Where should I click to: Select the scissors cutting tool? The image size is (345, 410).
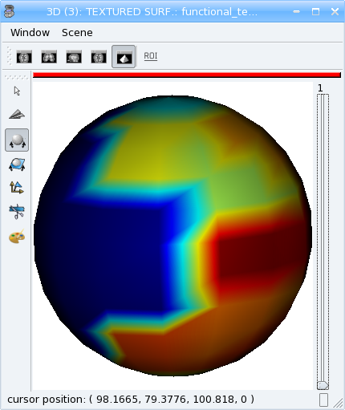17,212
